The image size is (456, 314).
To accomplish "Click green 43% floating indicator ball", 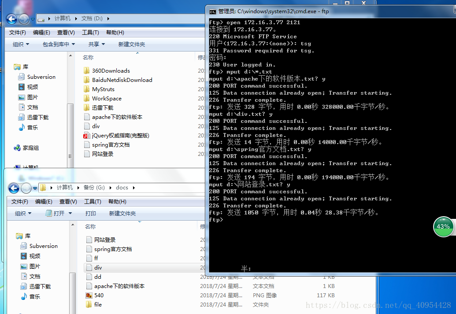I will click(444, 226).
